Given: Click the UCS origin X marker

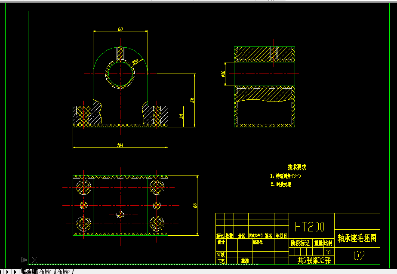Looking at the screenshot, I should click(x=35, y=260).
